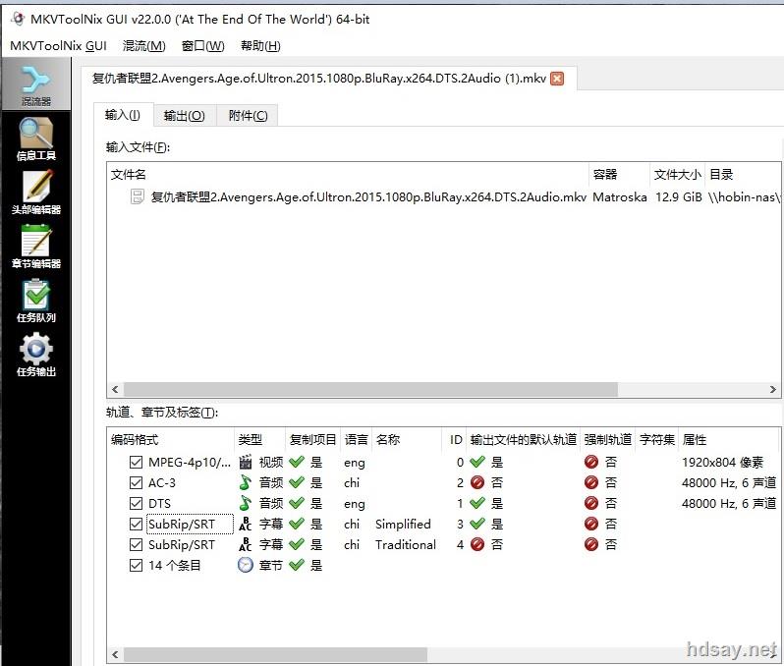Toggle the Simplified SubRip/SRT track checkbox
Viewport: 784px width, 666px height.
click(x=136, y=524)
